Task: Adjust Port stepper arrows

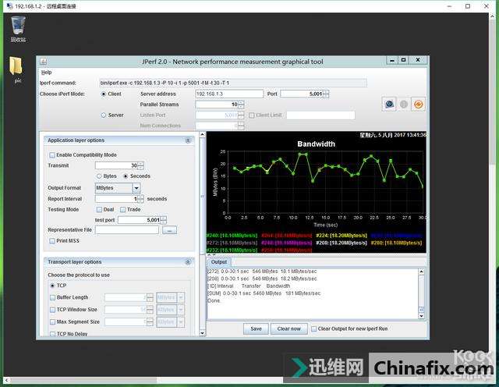Action: coord(326,94)
